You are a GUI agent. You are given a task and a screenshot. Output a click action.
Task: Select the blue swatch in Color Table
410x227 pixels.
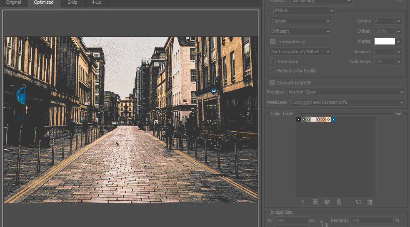[333, 119]
